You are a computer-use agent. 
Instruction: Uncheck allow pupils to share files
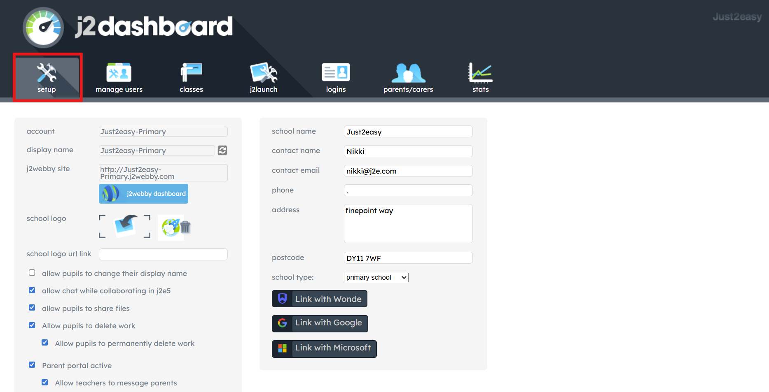point(32,308)
